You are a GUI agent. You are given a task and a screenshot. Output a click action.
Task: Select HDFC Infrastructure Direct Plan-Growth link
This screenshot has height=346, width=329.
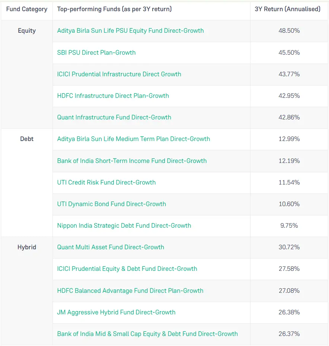pos(113,96)
